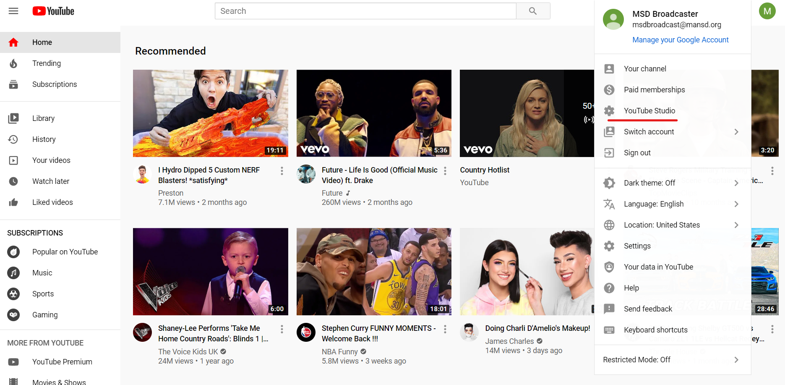Image resolution: width=785 pixels, height=385 pixels.
Task: Click the Location globe icon
Action: 609,225
